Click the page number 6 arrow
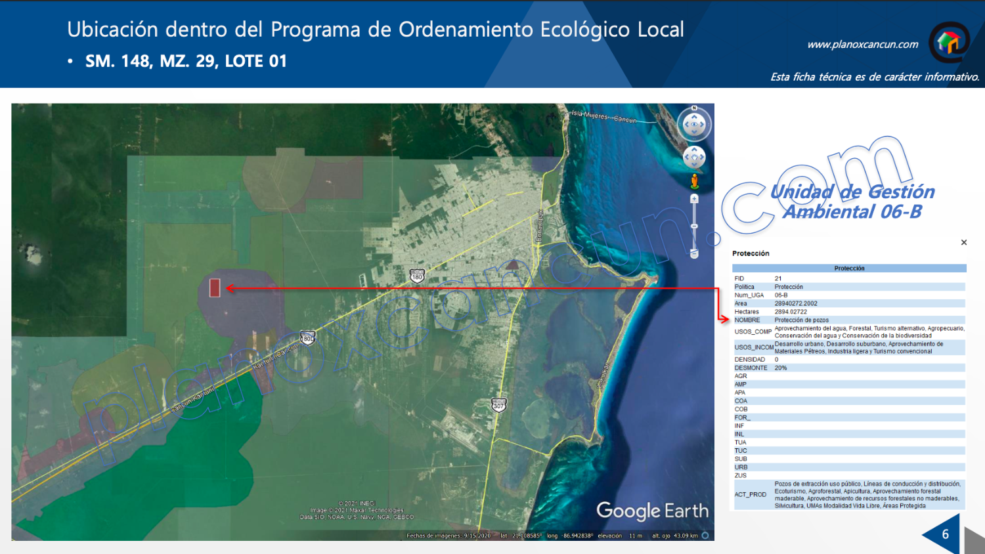This screenshot has height=554, width=985. point(943,534)
